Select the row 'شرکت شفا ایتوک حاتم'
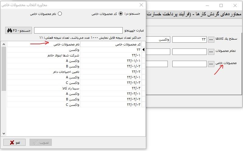Screen dimensions: 243x151 click(44, 55)
